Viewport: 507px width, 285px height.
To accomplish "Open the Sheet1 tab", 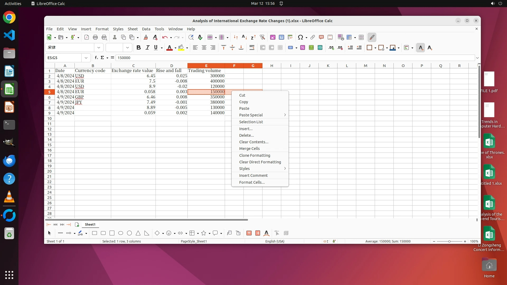I will (x=90, y=225).
